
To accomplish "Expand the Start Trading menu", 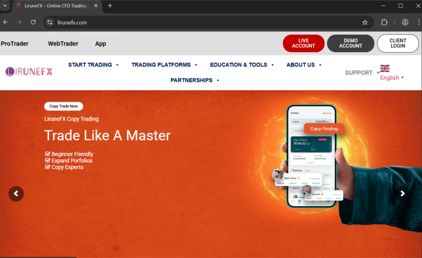I will pos(93,65).
